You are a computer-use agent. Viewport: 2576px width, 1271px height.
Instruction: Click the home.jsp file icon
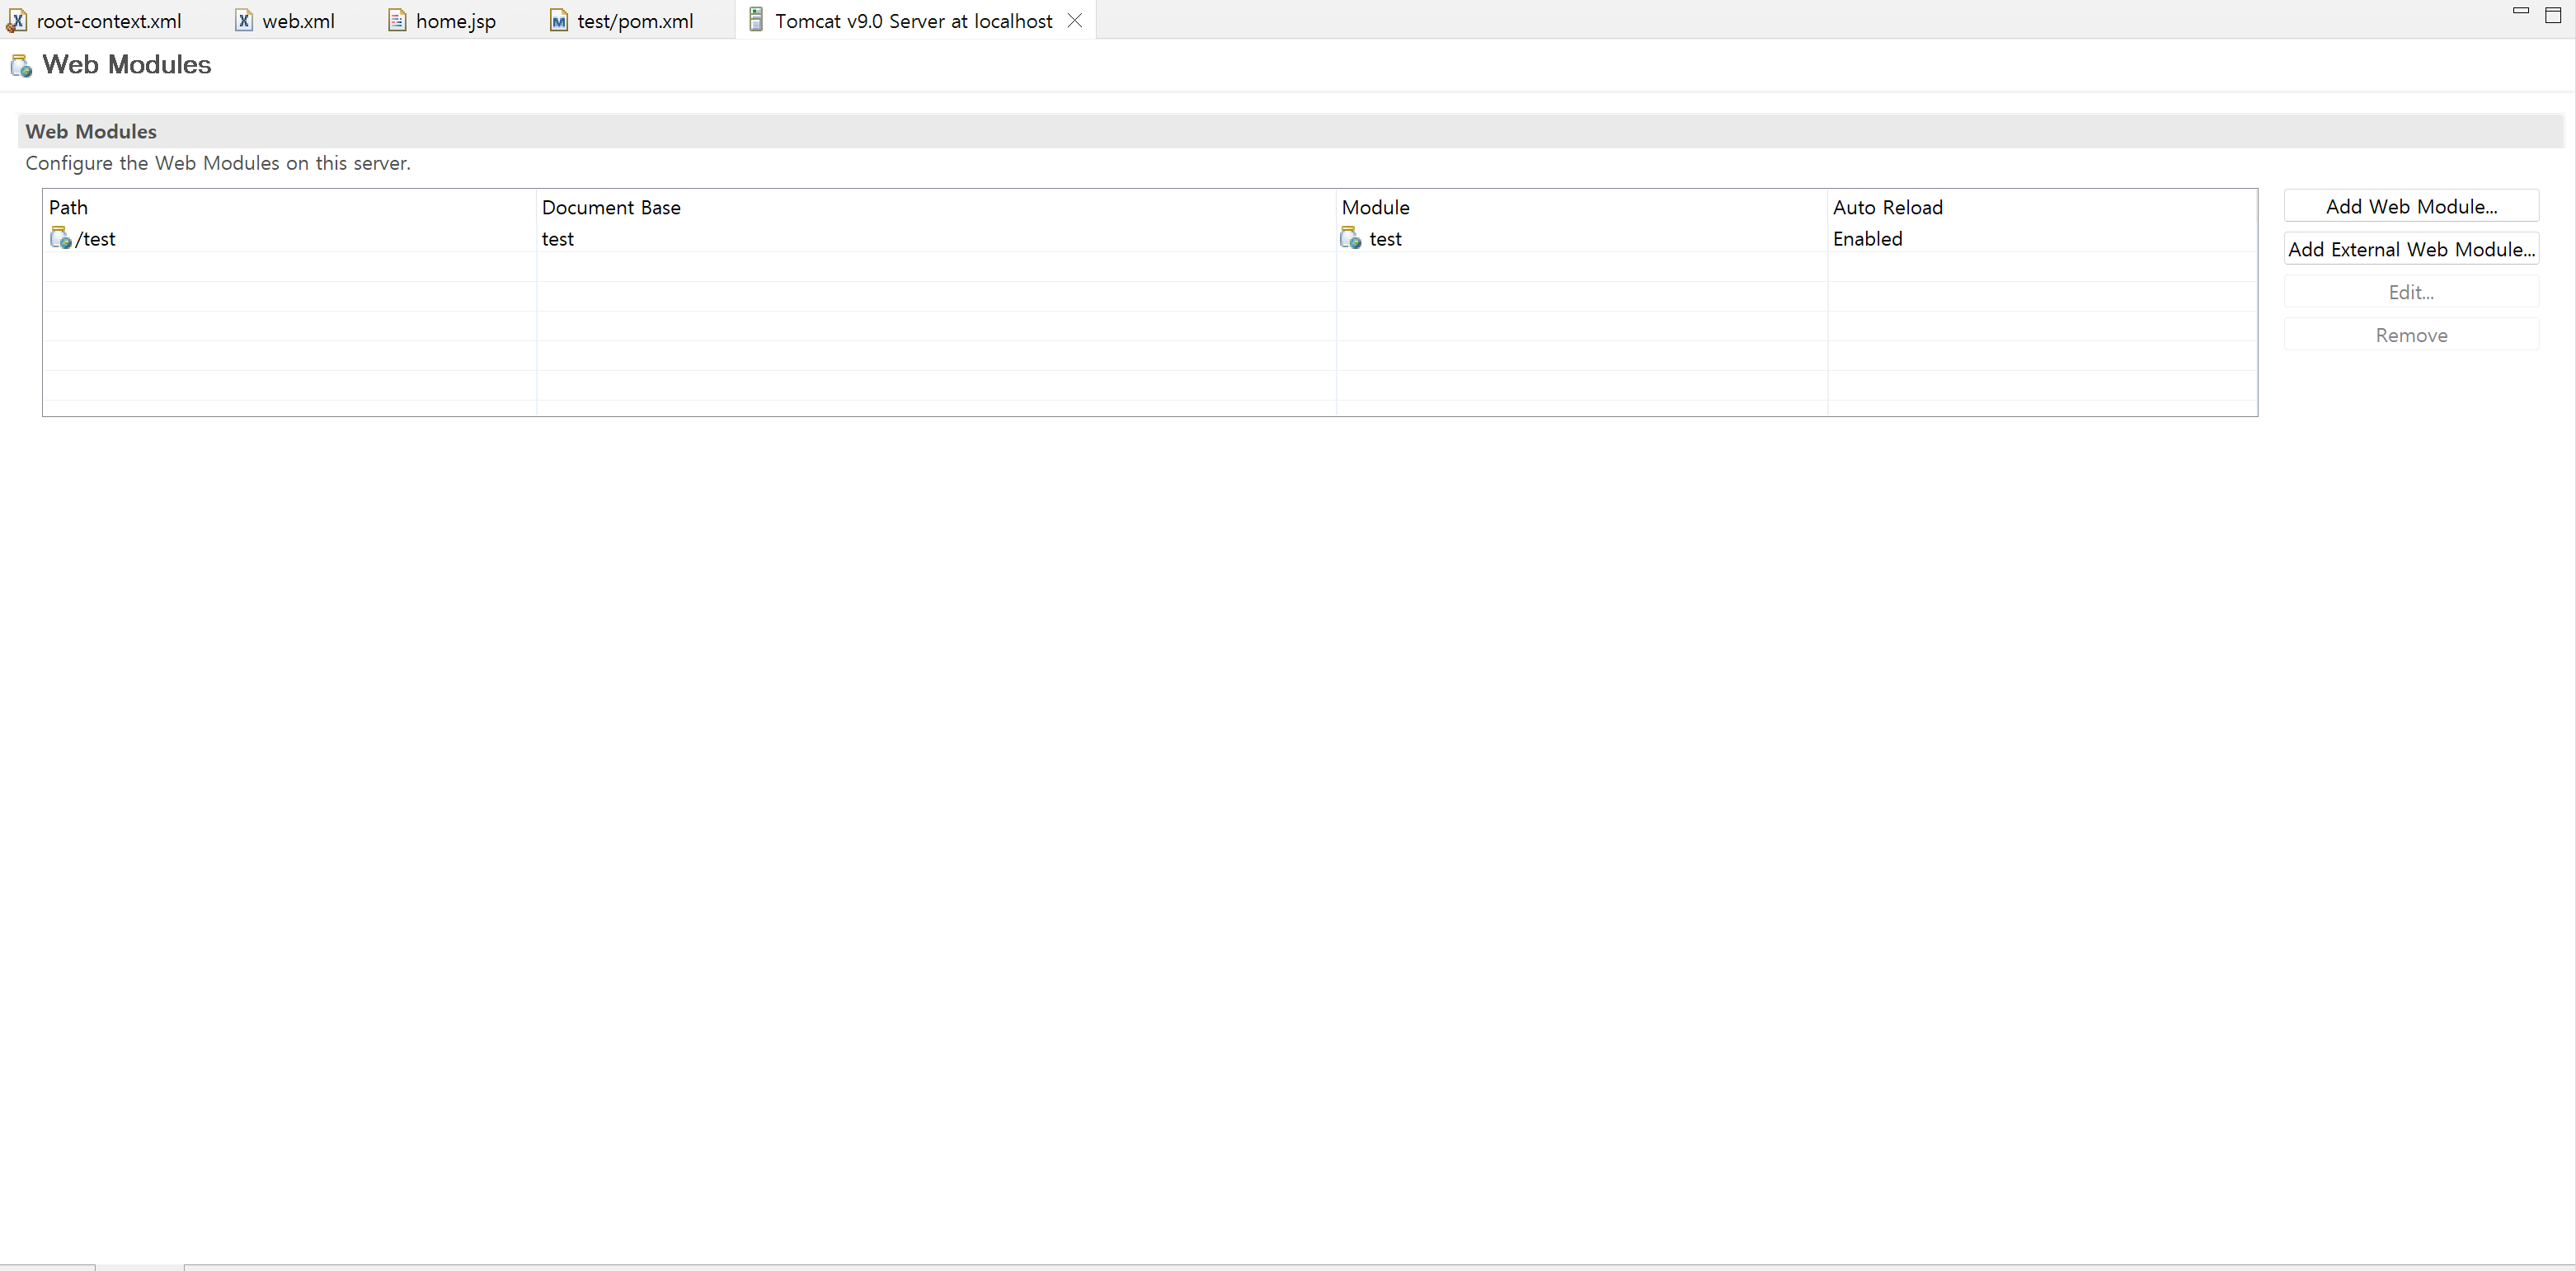397,20
